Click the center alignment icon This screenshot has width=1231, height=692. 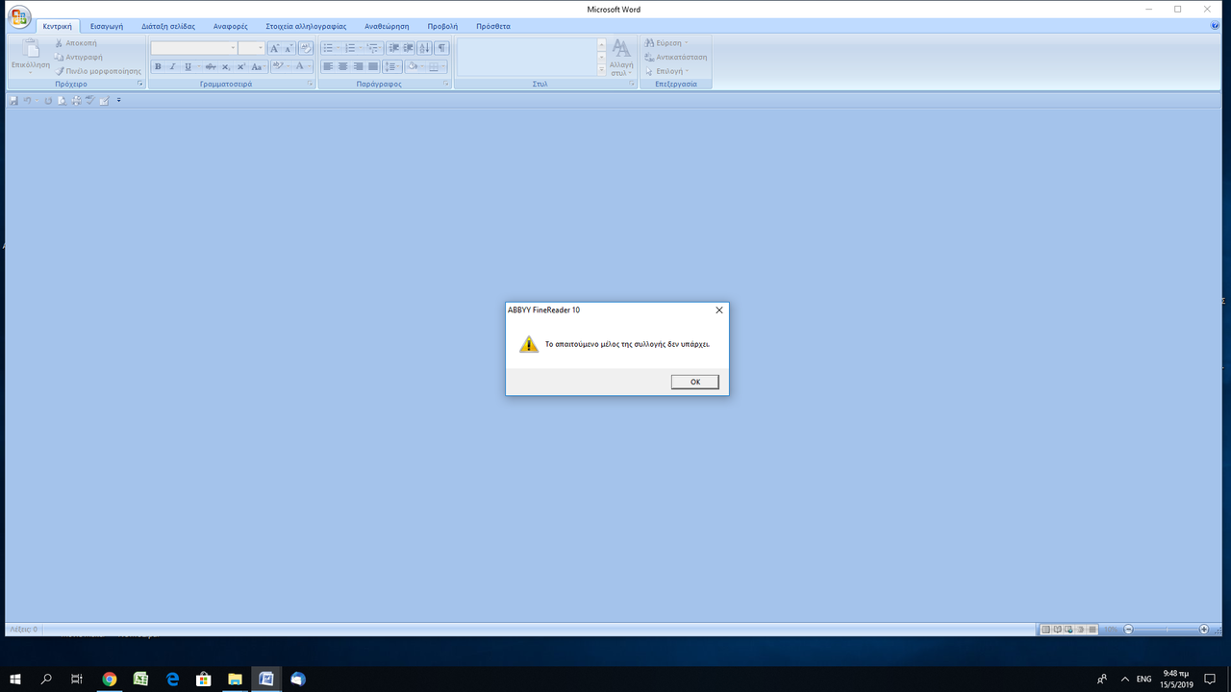342,66
